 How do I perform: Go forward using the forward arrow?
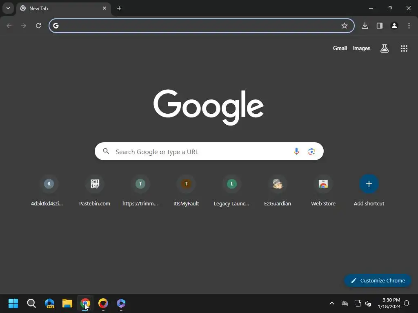tap(24, 26)
